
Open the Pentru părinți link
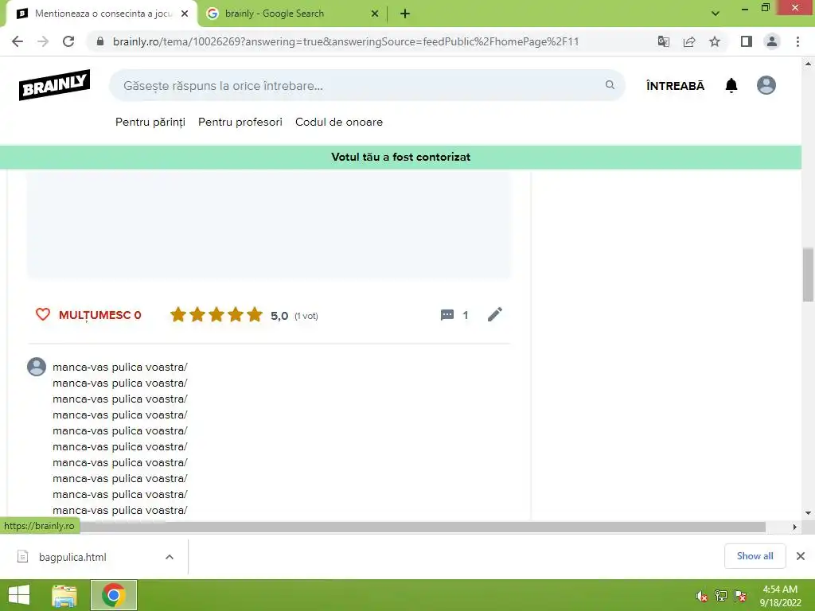click(150, 122)
